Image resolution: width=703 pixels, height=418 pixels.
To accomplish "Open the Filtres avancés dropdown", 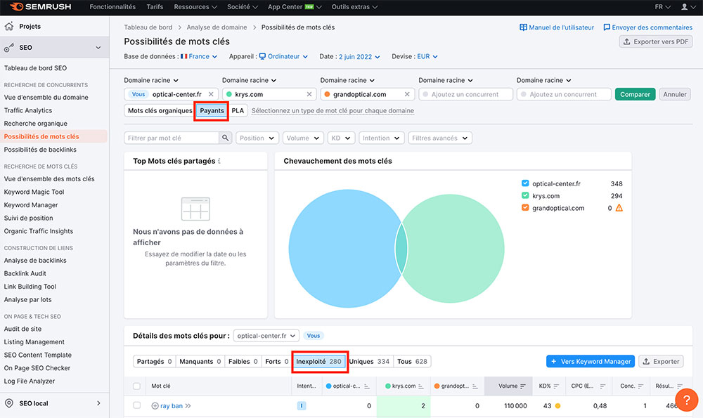I will (440, 138).
